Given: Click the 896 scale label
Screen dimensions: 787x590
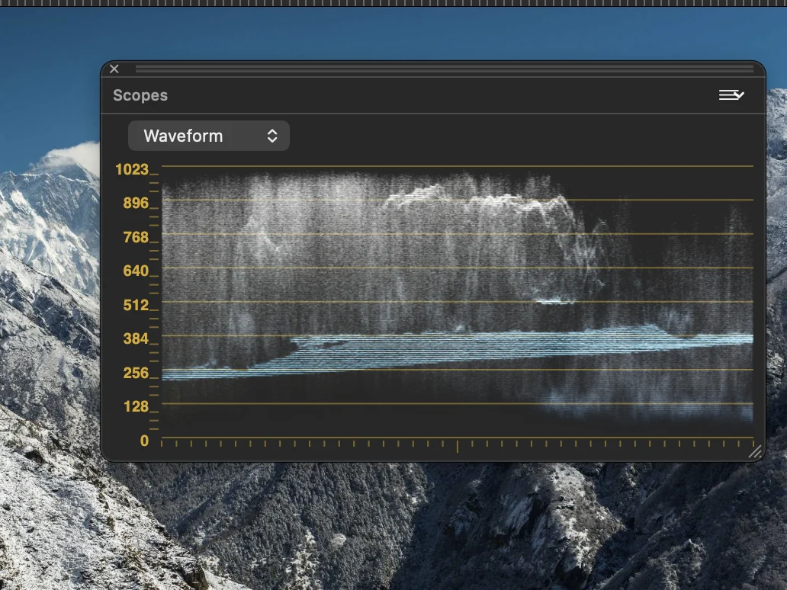Looking at the screenshot, I should (x=136, y=203).
